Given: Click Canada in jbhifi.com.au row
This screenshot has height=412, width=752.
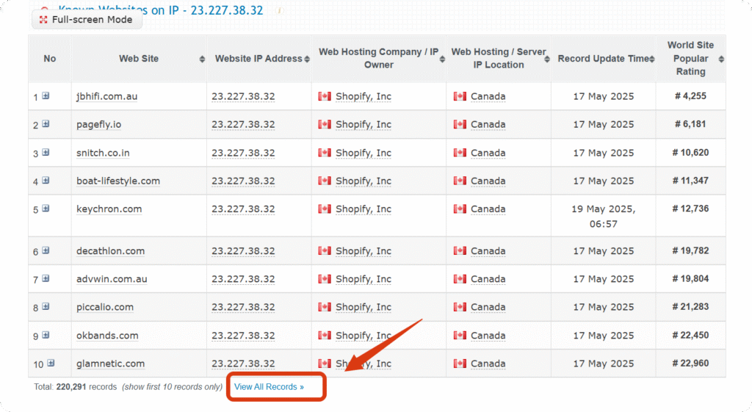Looking at the screenshot, I should [488, 96].
